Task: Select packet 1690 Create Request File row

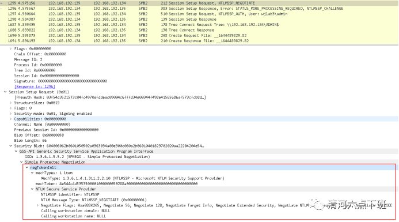Action: pyautogui.click(x=199, y=35)
